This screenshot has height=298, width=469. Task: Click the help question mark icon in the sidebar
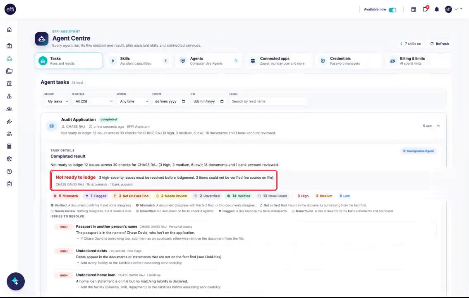click(x=9, y=171)
